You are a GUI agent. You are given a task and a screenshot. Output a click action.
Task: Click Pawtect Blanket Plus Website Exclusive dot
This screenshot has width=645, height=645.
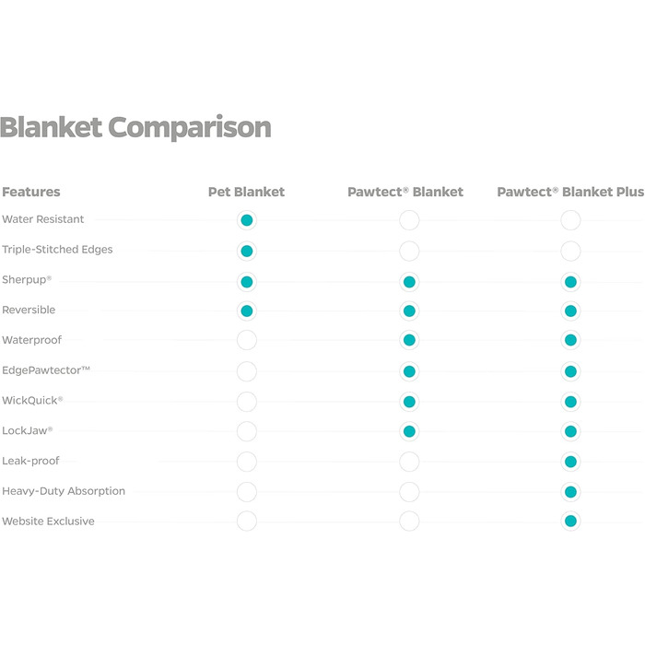tap(570, 522)
